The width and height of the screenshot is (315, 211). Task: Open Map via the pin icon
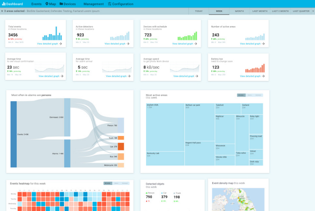point(47,4)
